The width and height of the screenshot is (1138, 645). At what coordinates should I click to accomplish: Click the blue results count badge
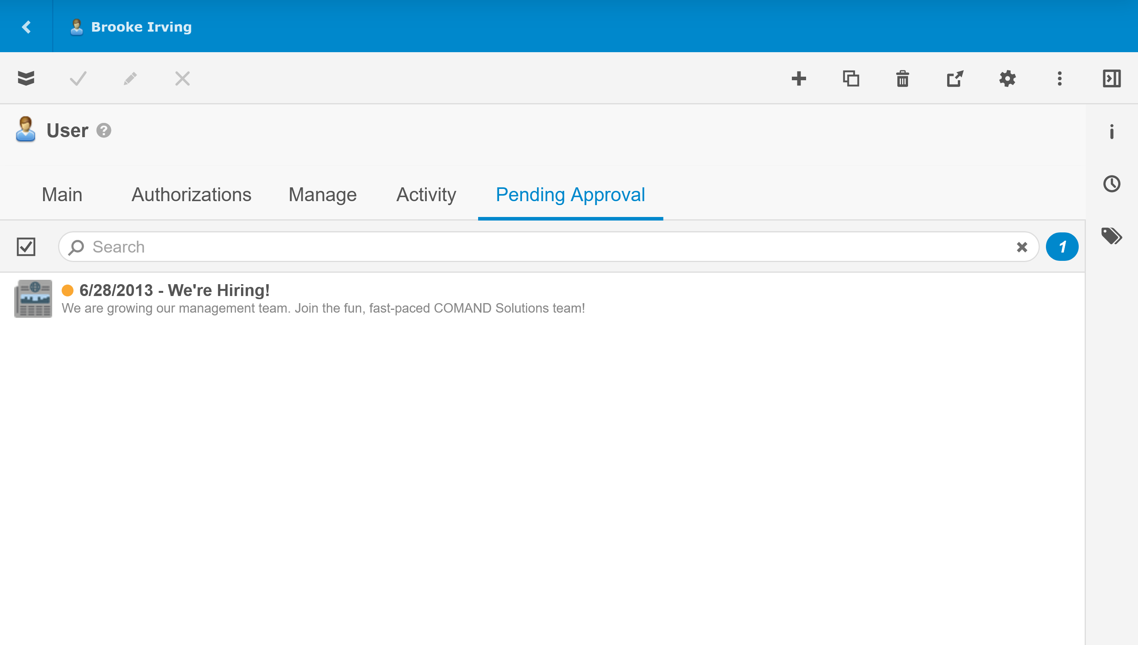coord(1062,247)
